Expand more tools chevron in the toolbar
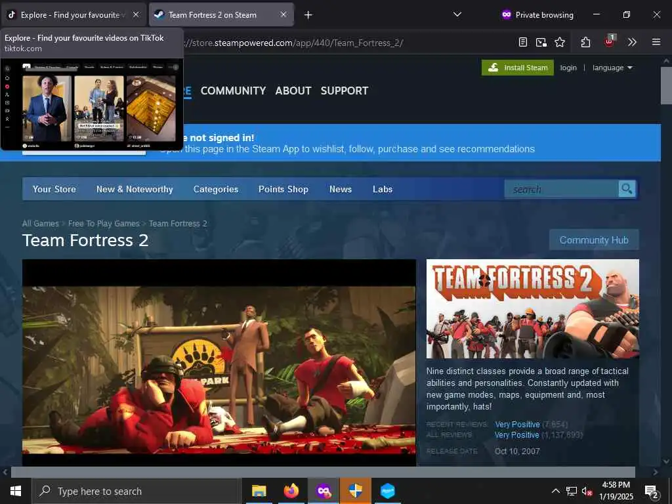 click(632, 42)
